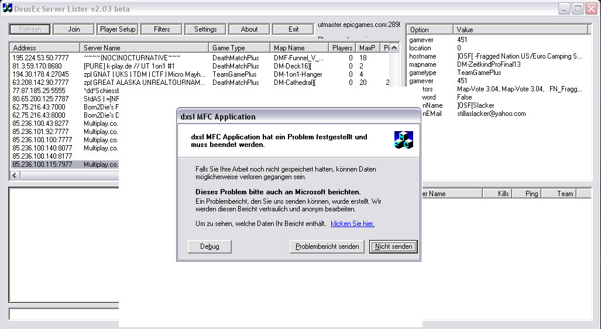The width and height of the screenshot is (601, 329).
Task: Sort player list by Kills column
Action: click(x=497, y=194)
